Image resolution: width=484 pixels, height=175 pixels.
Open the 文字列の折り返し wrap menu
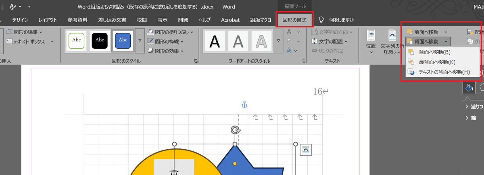pyautogui.click(x=392, y=41)
